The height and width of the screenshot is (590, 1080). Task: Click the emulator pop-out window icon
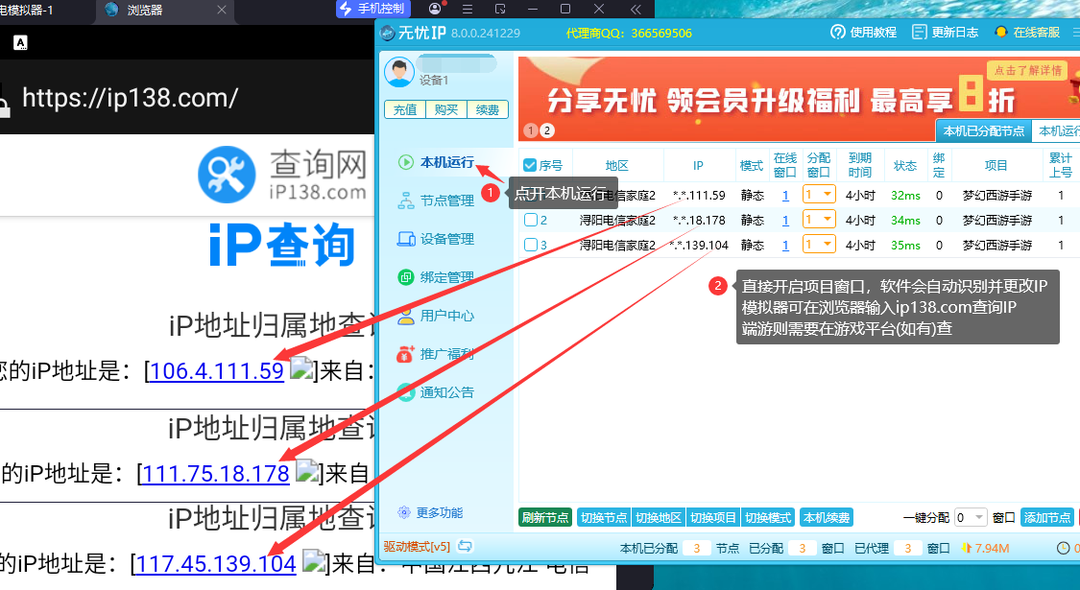coord(500,9)
